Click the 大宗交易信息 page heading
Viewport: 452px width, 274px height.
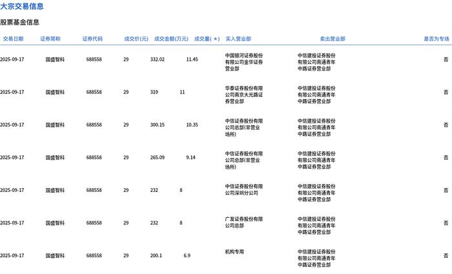(22, 6)
